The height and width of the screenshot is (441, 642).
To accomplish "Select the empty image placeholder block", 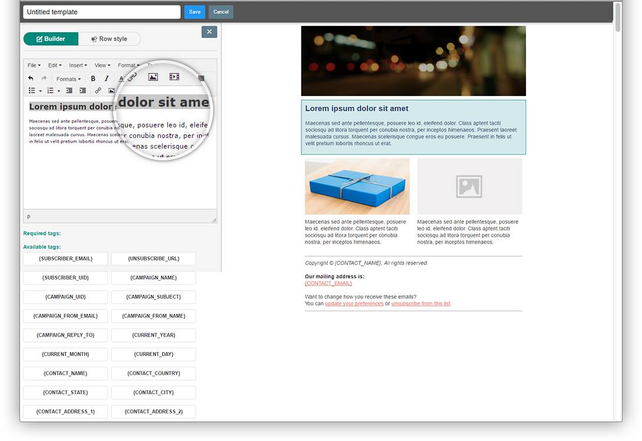I will click(x=469, y=186).
